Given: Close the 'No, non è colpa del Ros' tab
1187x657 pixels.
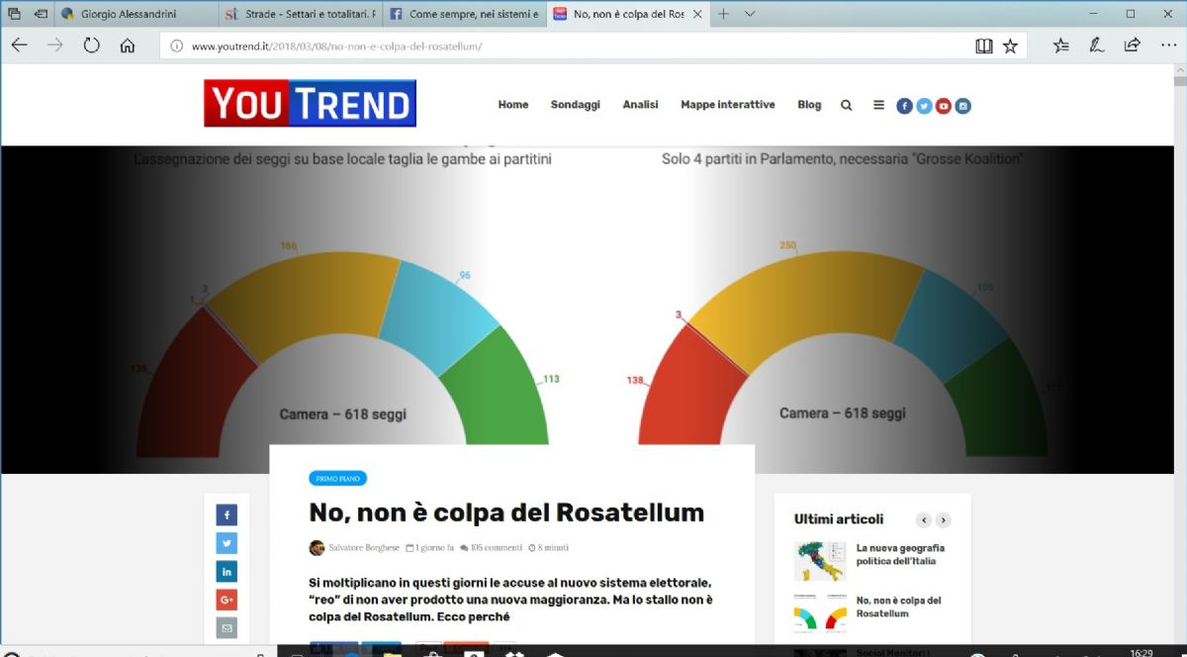Looking at the screenshot, I should [698, 14].
